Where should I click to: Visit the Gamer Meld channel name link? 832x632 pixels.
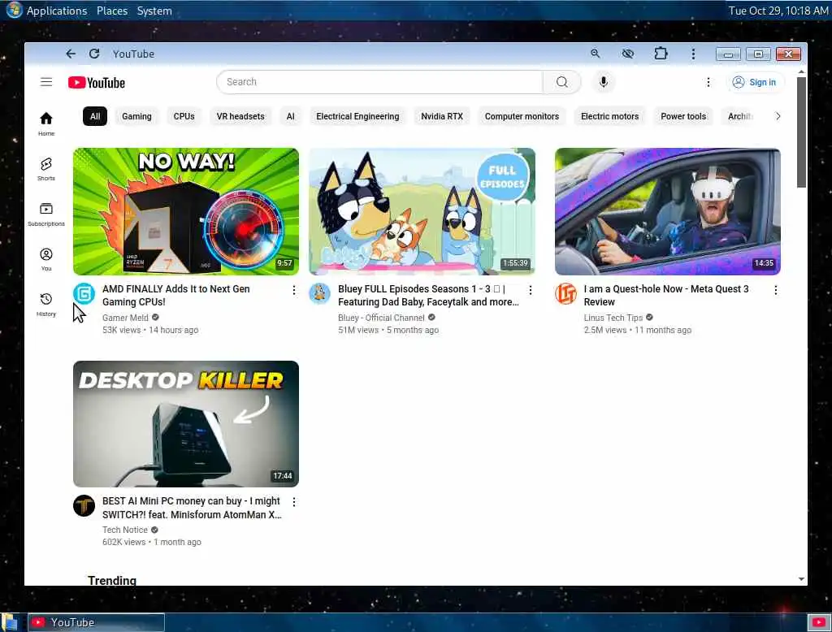[x=125, y=318]
